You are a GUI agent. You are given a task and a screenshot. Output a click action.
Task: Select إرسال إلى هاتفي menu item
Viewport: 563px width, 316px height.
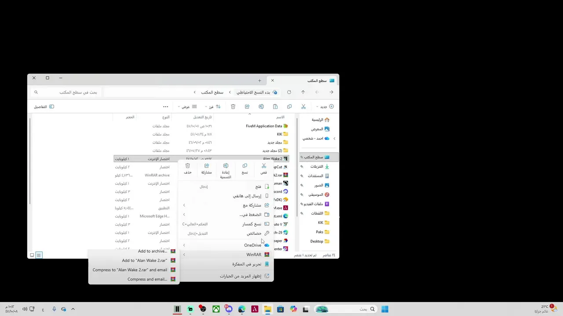click(226, 196)
